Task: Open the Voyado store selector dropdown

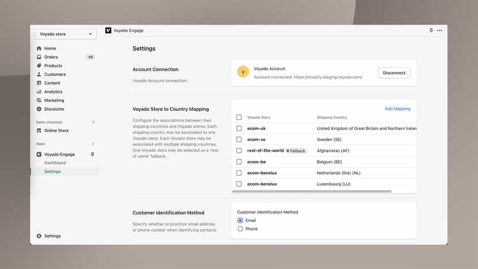Action: click(x=66, y=34)
